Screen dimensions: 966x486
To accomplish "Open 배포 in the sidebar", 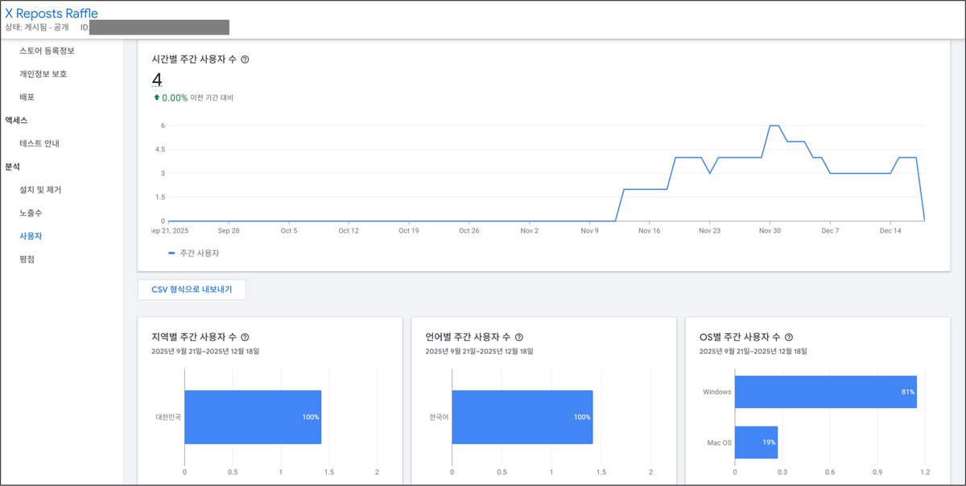I will pos(27,97).
